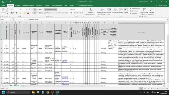The width and height of the screenshot is (169, 95).
Task: Select the База Иванов sheet tab
Action: tap(15, 86)
